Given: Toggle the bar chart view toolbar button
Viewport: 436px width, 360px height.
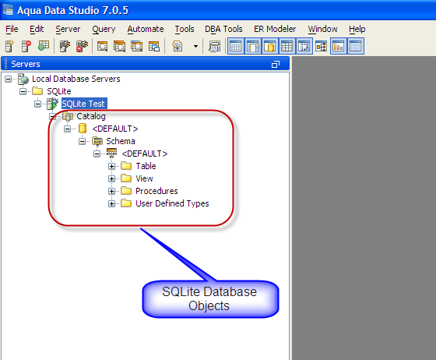Looking at the screenshot, I should coord(339,46).
